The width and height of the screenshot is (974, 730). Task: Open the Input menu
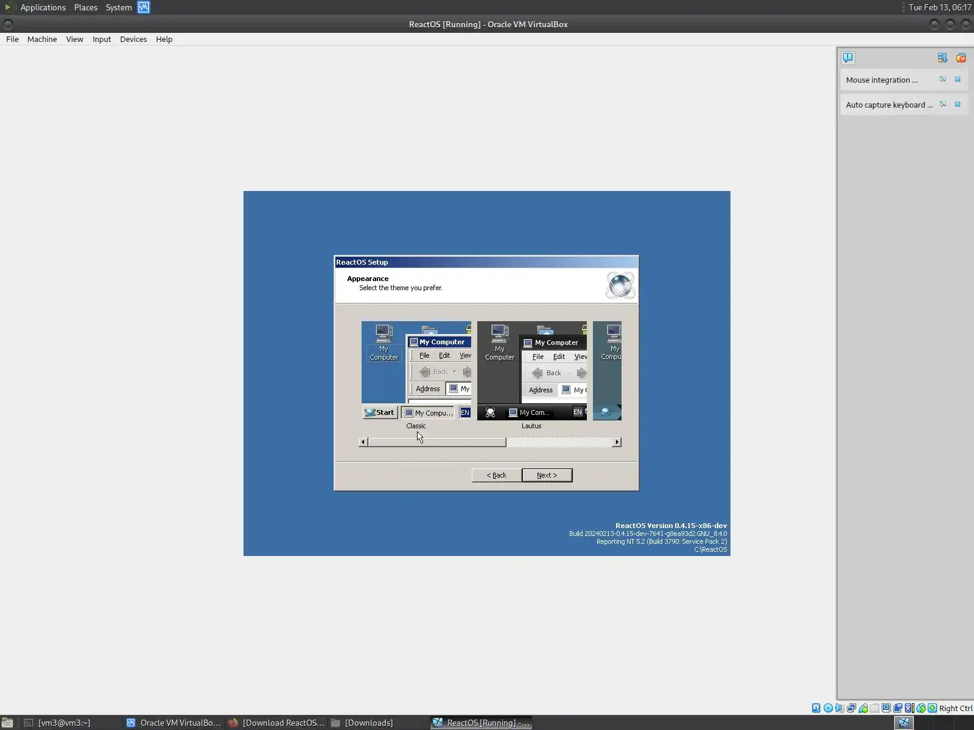tap(102, 39)
